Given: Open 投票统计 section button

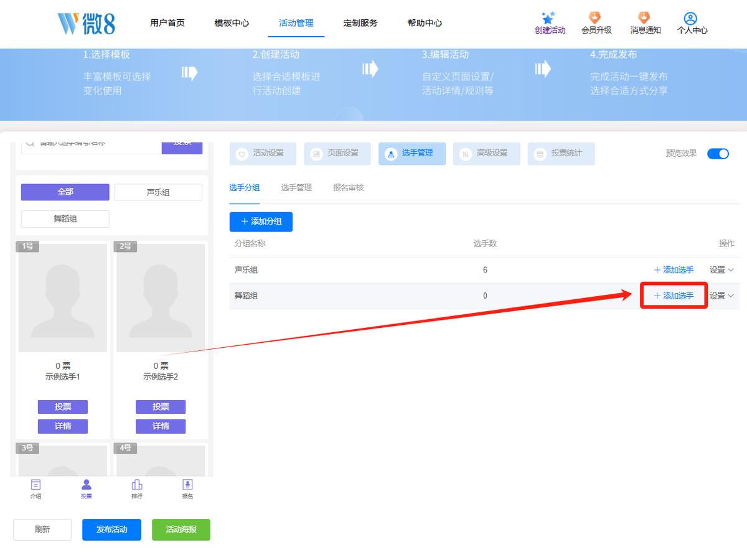Looking at the screenshot, I should pyautogui.click(x=561, y=154).
